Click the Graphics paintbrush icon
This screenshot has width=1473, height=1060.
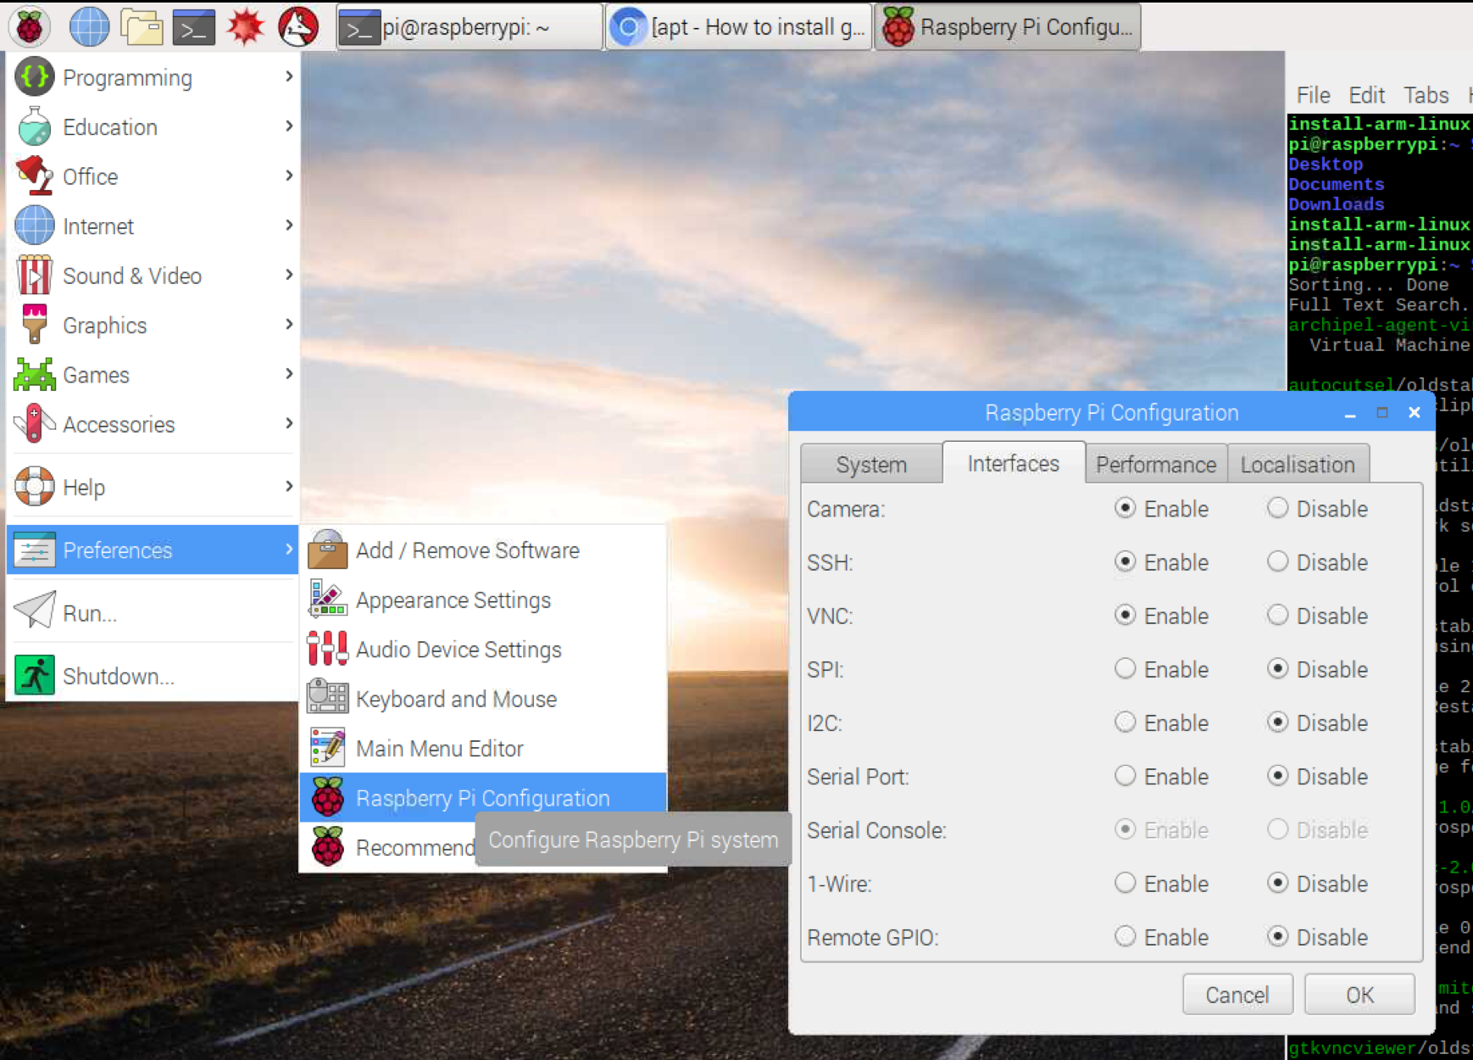pos(35,325)
